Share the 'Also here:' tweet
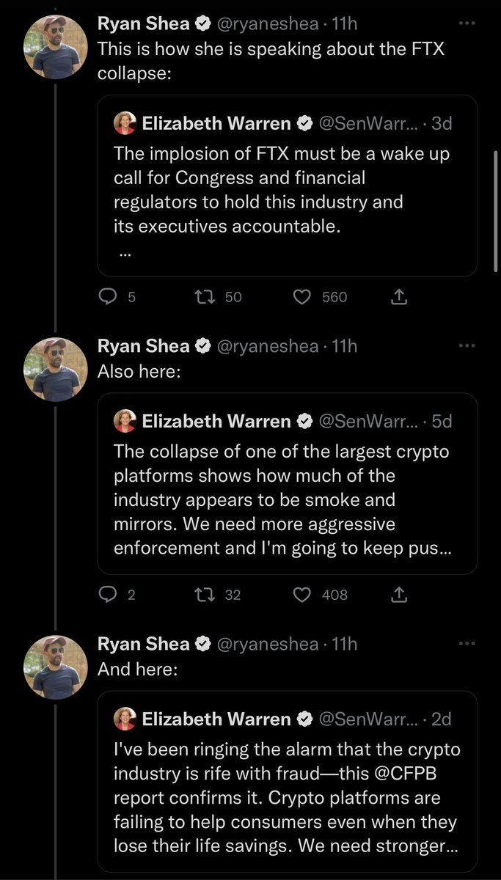This screenshot has width=501, height=880. (x=398, y=595)
